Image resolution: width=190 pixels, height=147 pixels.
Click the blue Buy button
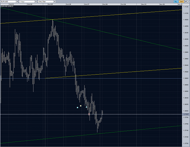[x=176, y=2]
